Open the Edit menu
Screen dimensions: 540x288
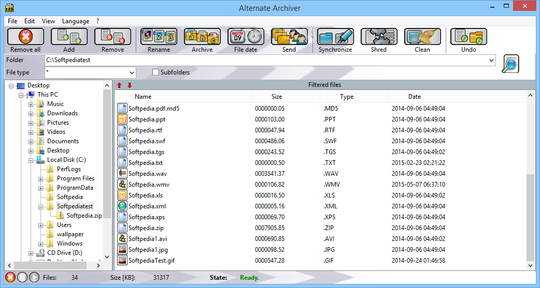tap(29, 21)
